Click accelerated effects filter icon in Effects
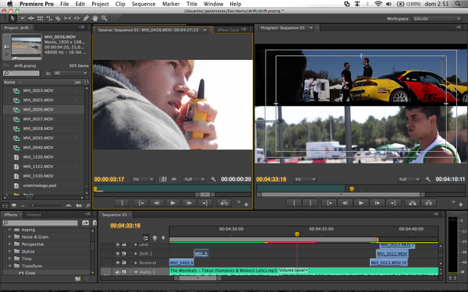This screenshot has height=292, width=468. (x=85, y=223)
